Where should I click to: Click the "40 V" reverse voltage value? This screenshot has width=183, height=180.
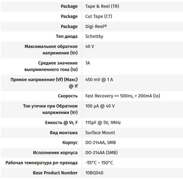pos(90,47)
